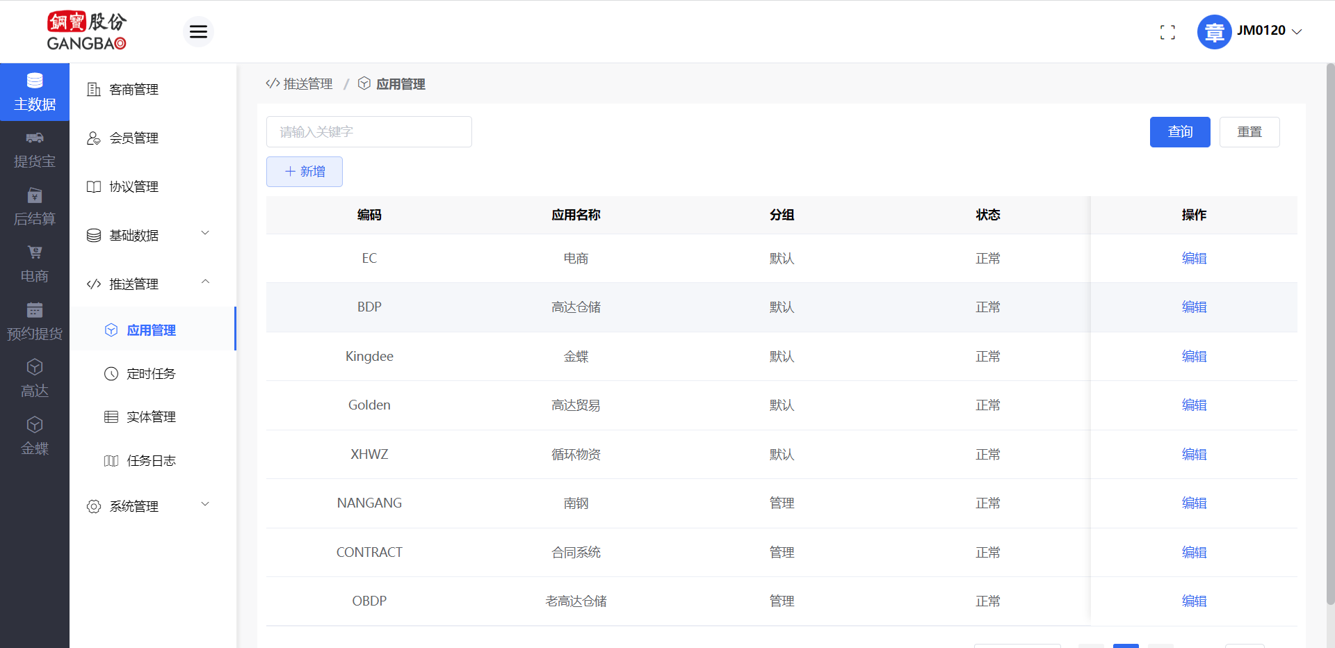
Task: Click 编辑 link for OBDP row
Action: coord(1194,601)
